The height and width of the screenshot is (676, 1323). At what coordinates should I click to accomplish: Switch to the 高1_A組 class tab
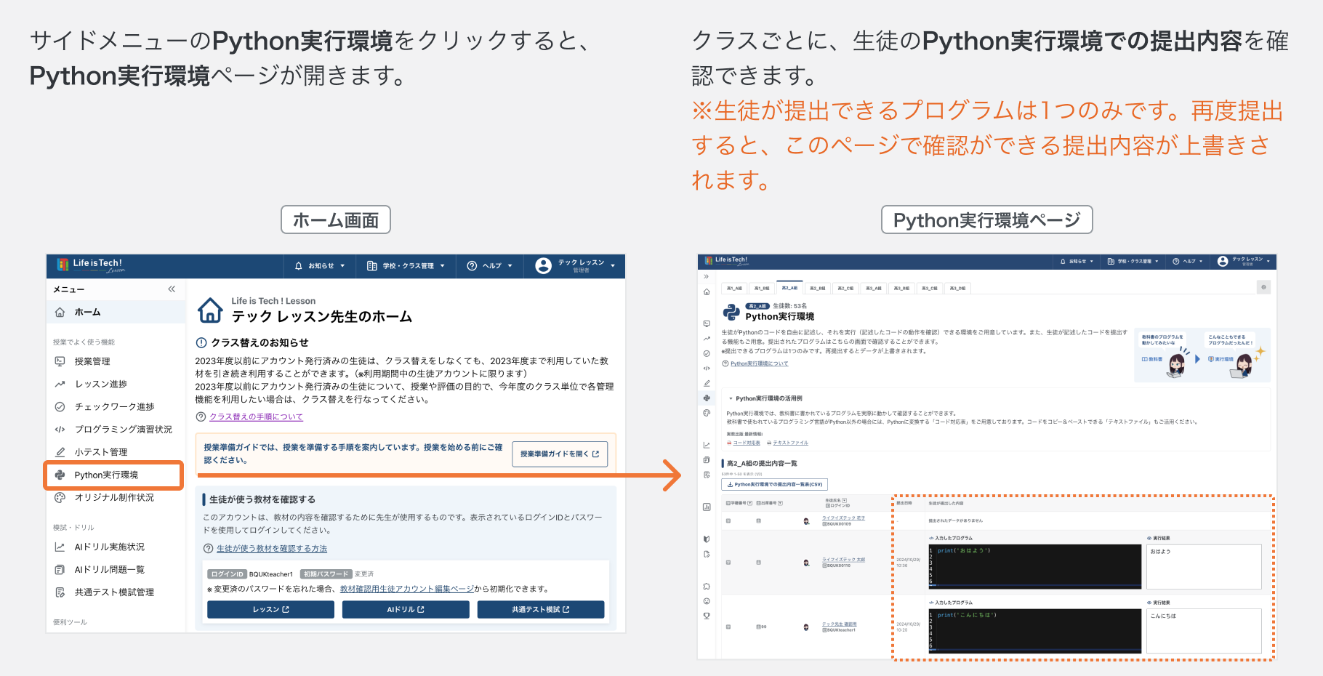734,288
